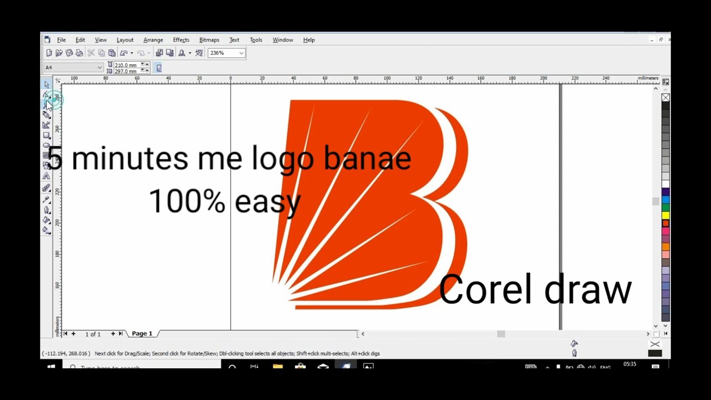
Task: Pick the white color swatch
Action: click(665, 184)
